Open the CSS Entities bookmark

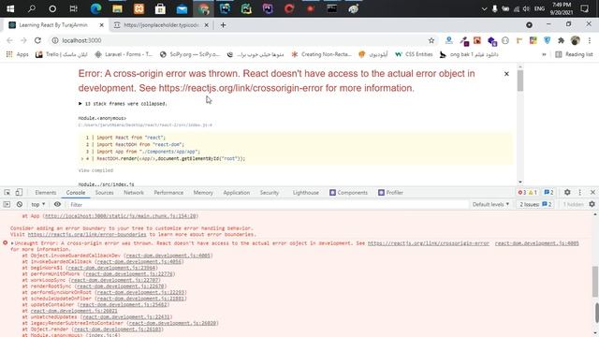tap(414, 54)
